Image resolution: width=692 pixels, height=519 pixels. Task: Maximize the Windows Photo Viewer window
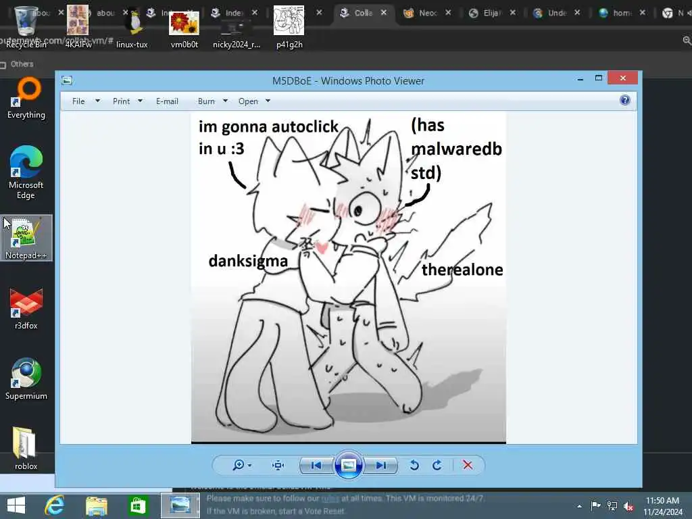(x=599, y=78)
